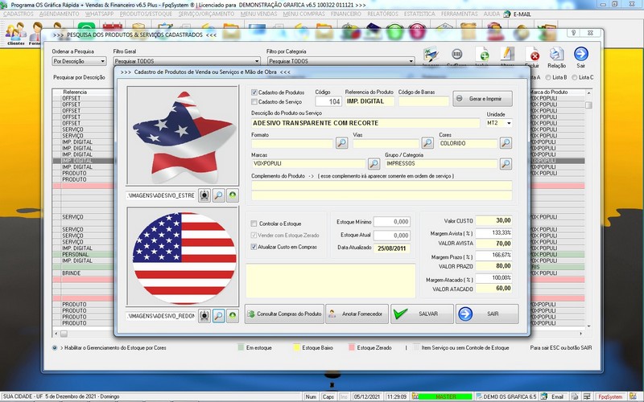Open the Clientes icon in main toolbar

[16, 34]
